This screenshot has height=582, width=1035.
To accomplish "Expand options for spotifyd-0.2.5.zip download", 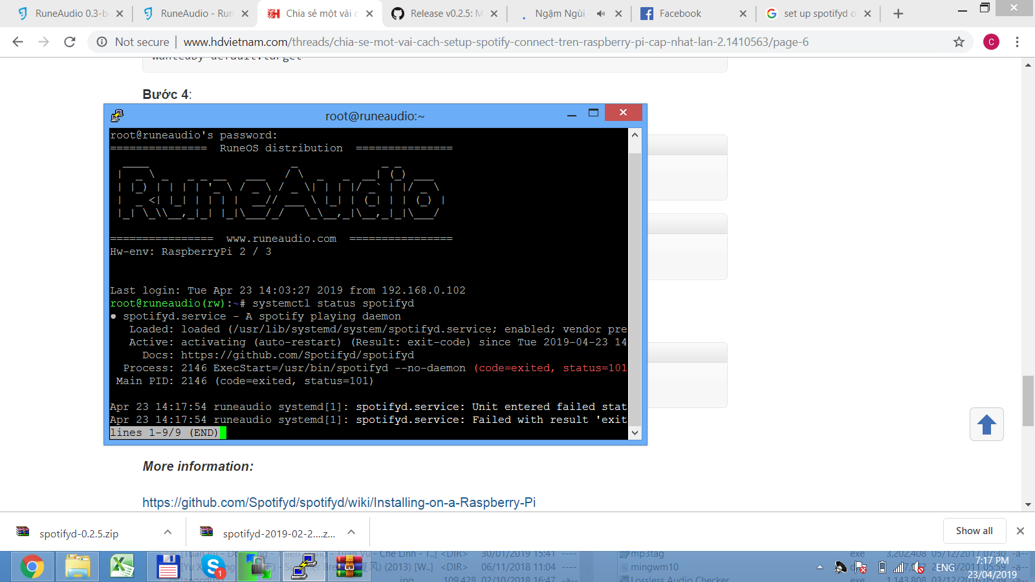I will coord(168,532).
